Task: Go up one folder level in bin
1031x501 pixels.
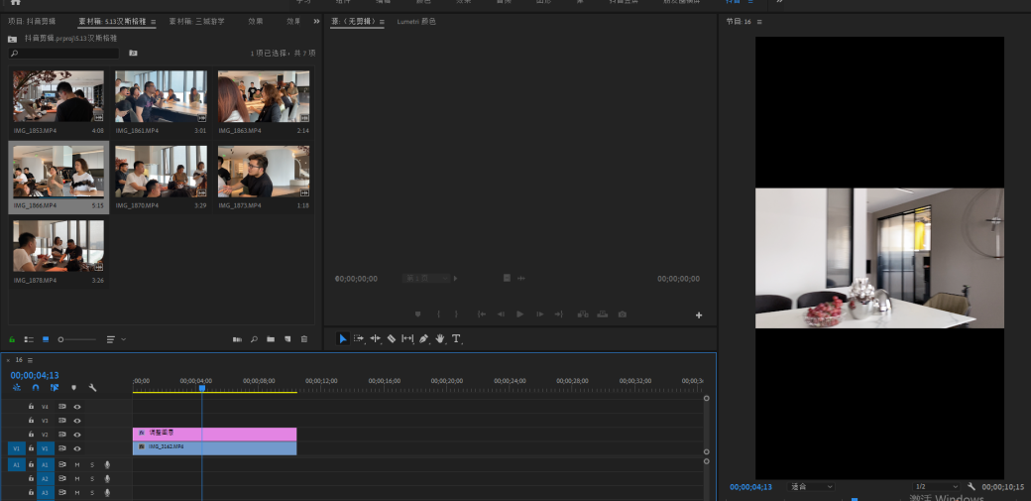Action: 12,39
